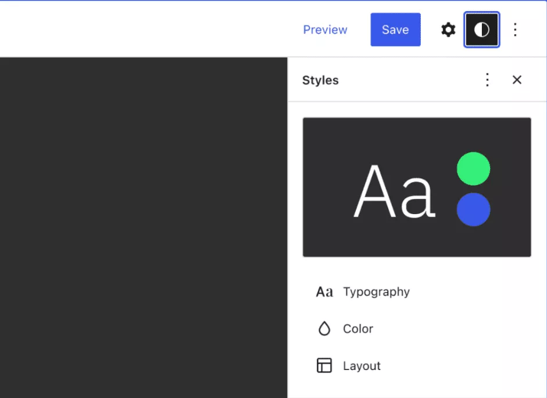Open the Settings gear in the top bar
Viewport: 547px width, 398px height.
448,30
